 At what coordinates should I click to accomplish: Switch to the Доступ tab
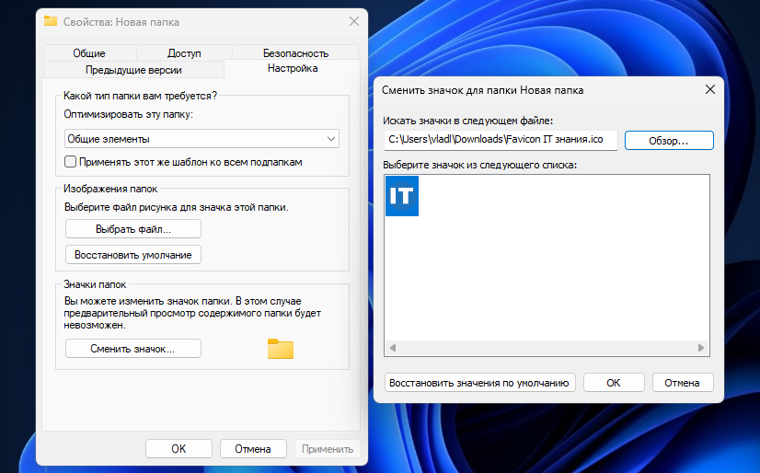point(184,52)
